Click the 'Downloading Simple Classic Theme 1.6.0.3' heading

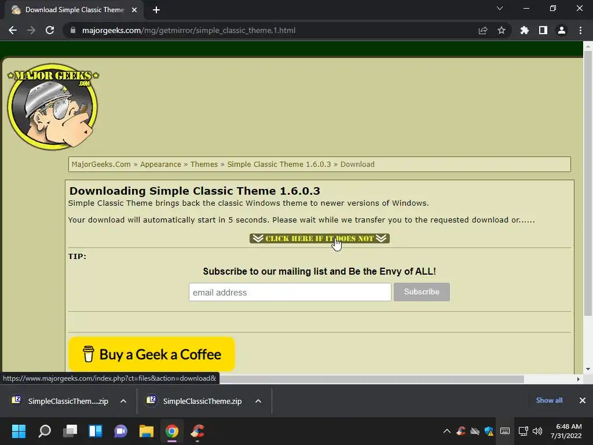pyautogui.click(x=195, y=191)
